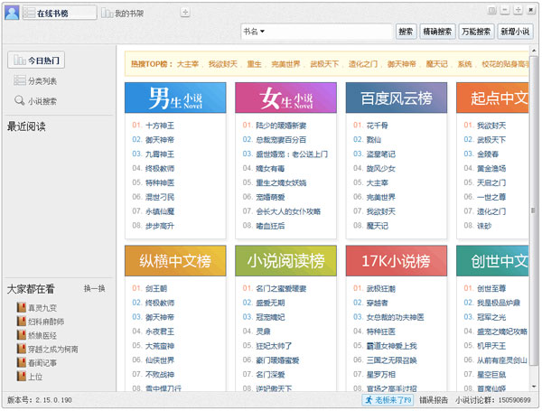Click the 搜索 button
542x411 pixels.
[x=406, y=32]
